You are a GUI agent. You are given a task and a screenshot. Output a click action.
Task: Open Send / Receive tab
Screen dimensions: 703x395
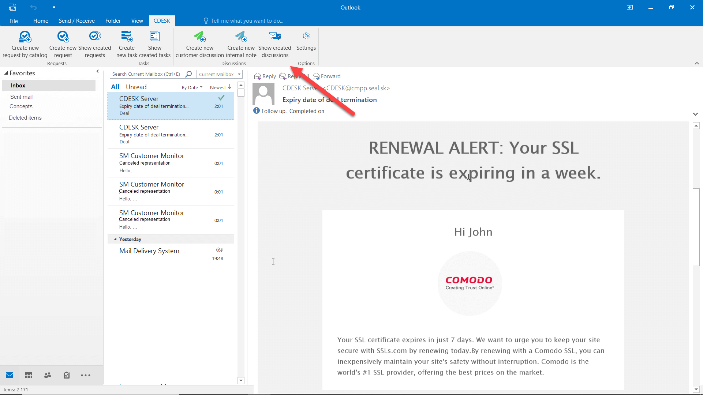[77, 21]
